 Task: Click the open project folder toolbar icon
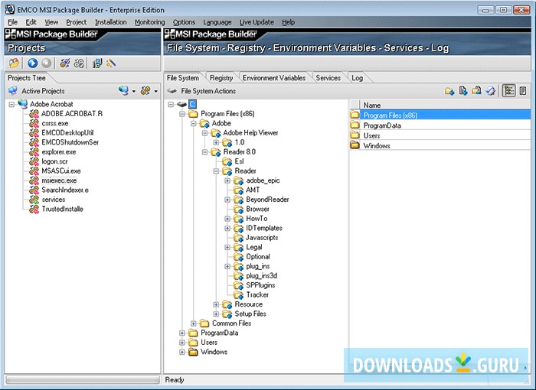tap(14, 63)
